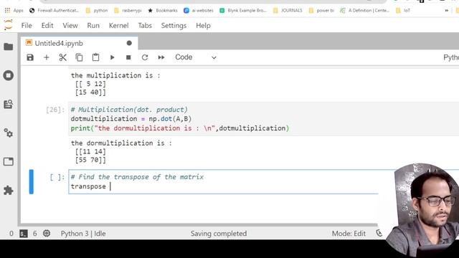Interrupt the kernel with the stop icon
This screenshot has height=258, width=459.
pos(128,57)
